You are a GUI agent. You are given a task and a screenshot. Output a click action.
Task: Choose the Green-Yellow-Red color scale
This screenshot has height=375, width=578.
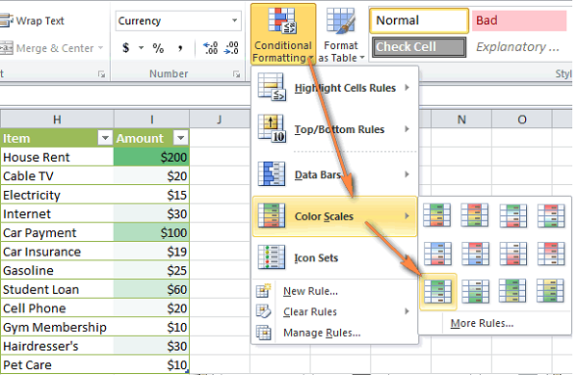[437, 215]
